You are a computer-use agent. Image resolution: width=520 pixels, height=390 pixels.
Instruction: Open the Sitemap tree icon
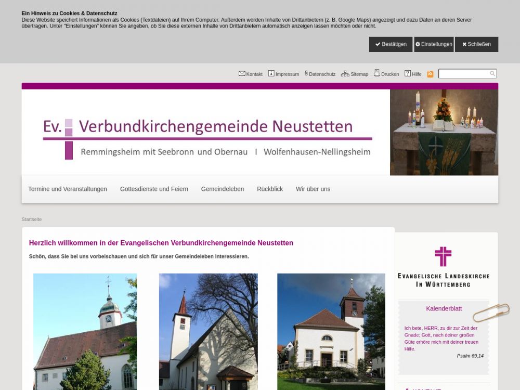point(345,74)
